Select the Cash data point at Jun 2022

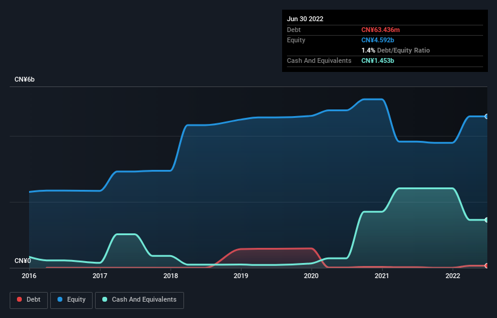487,219
